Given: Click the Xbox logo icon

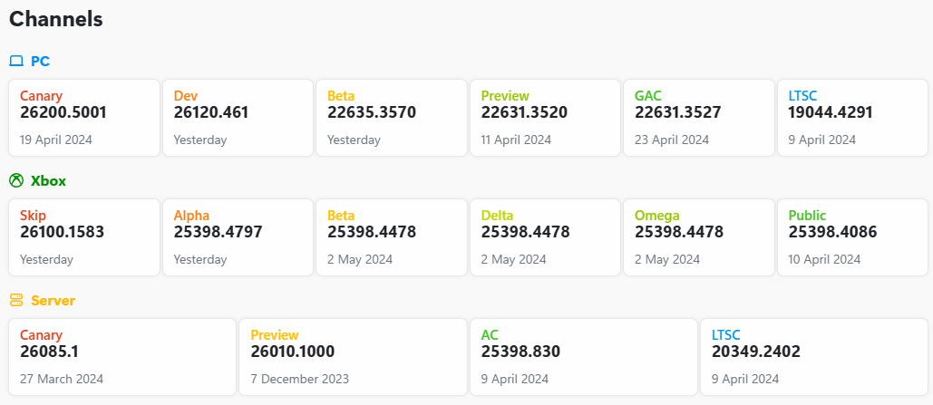Looking at the screenshot, I should 16,181.
